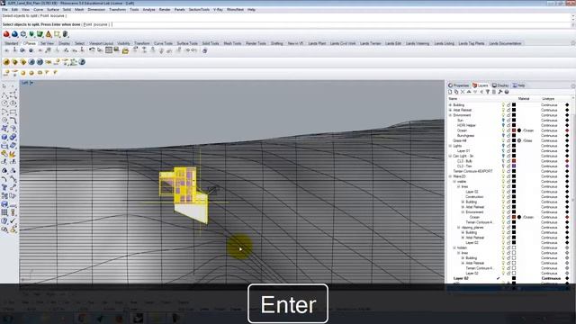Screen dimensions: 576x324
Task: Click the New Layer icon in Layers panel
Action: coord(450,92)
